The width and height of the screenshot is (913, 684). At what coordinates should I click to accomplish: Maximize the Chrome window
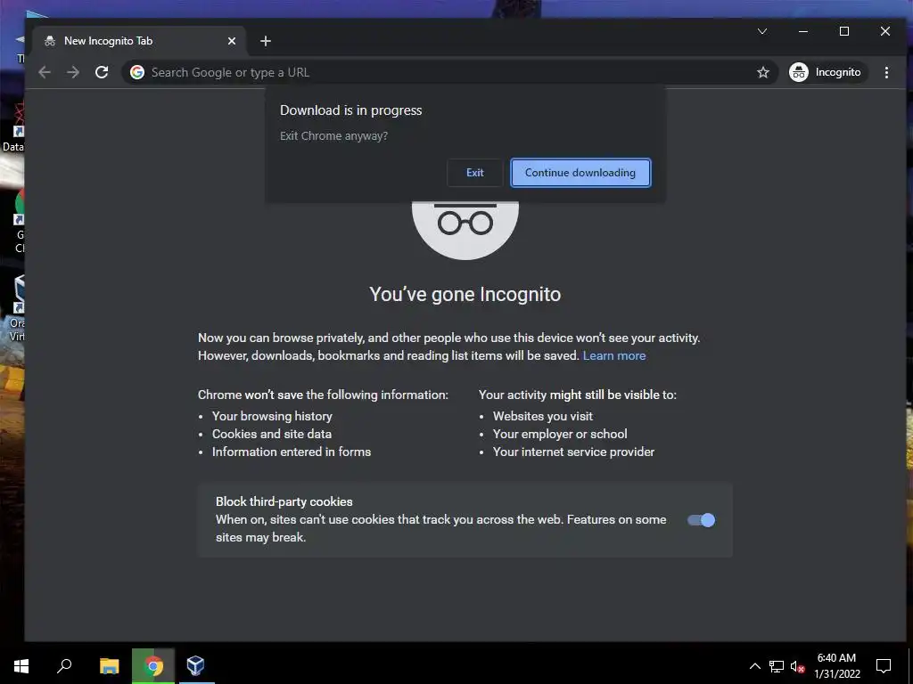pos(843,31)
